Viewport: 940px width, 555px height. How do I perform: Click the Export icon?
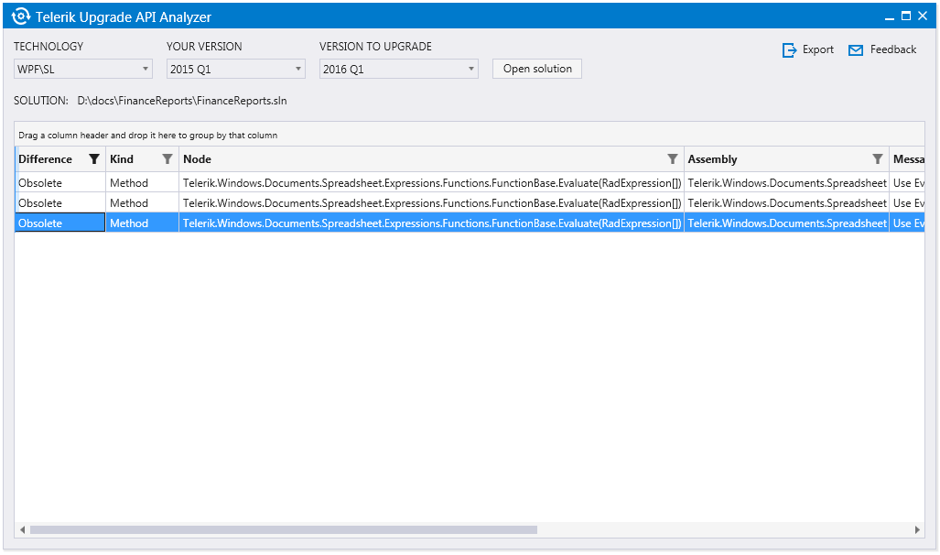pyautogui.click(x=789, y=50)
